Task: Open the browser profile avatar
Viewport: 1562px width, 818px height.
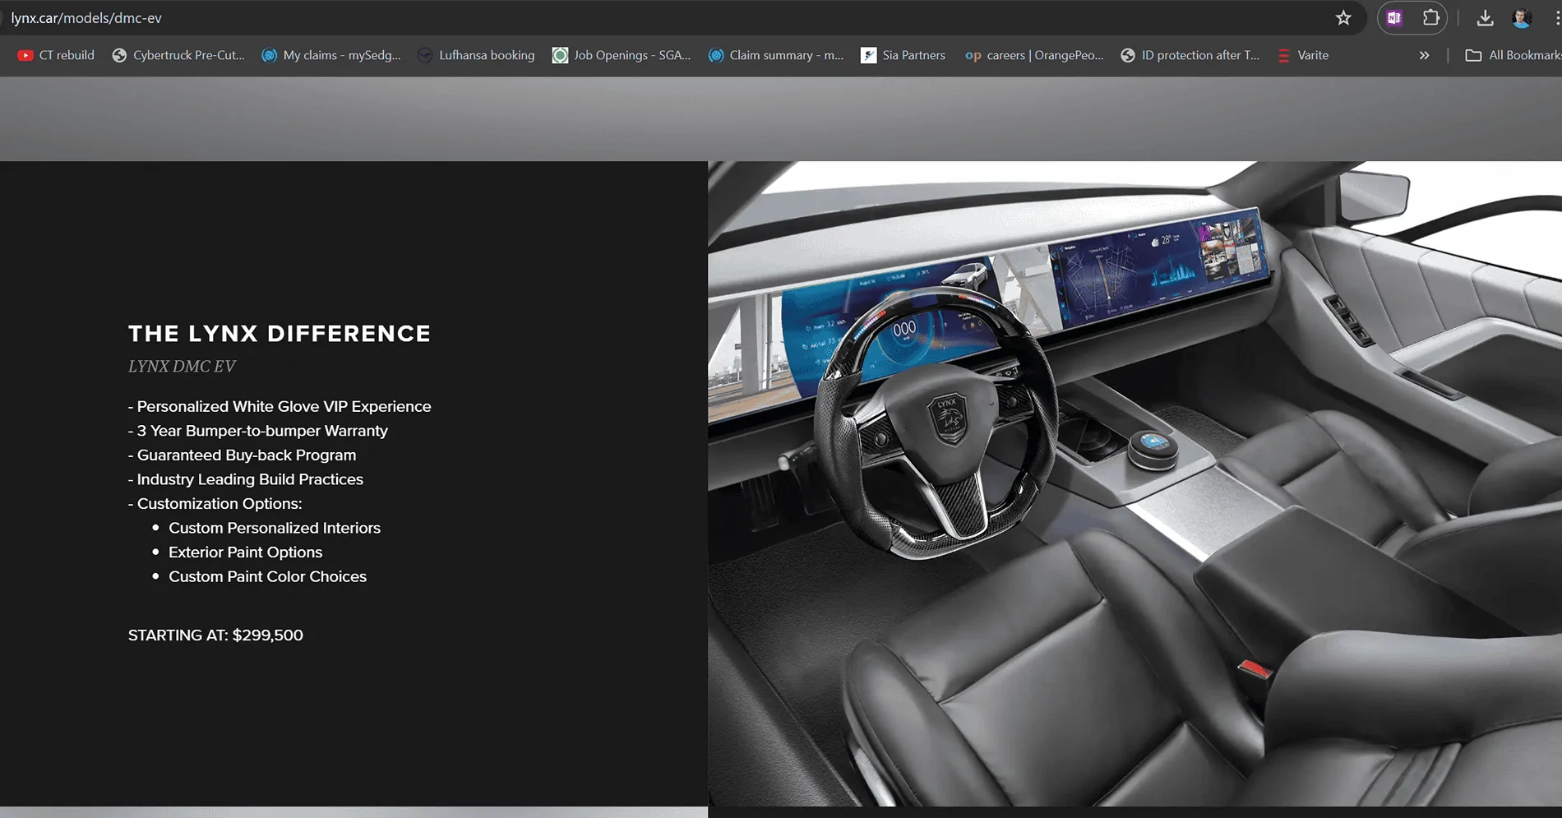Action: [x=1522, y=18]
